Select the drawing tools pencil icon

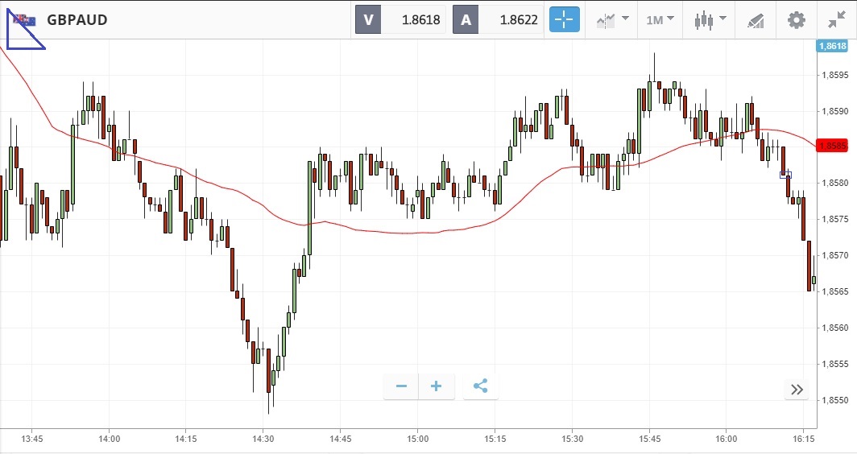pyautogui.click(x=755, y=20)
